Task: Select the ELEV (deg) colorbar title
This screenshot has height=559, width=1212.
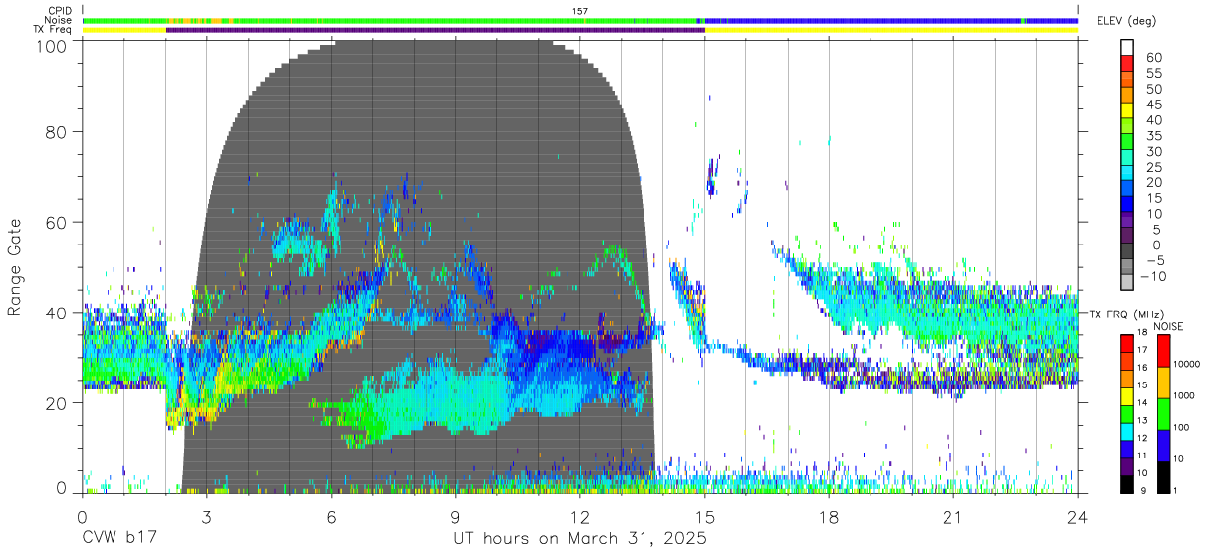Action: [1128, 20]
